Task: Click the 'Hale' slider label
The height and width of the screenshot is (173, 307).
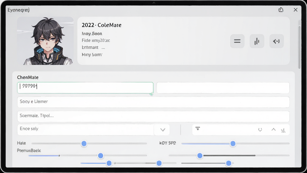Action: [21, 143]
